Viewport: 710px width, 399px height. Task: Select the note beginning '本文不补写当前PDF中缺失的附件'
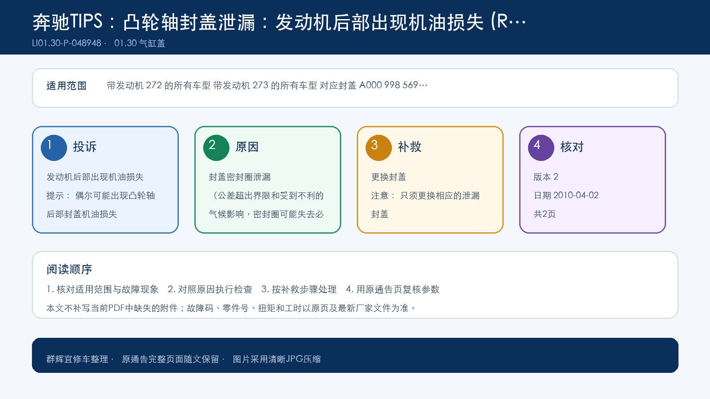pos(232,308)
